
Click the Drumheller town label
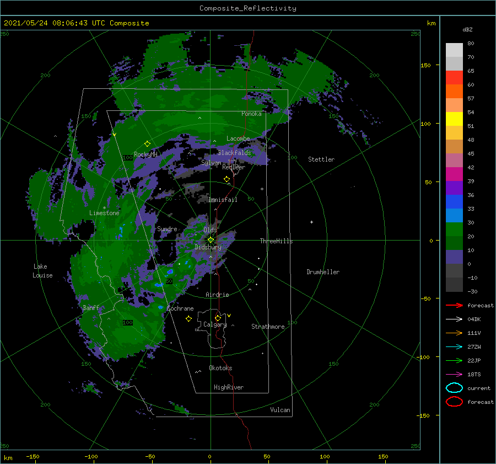tap(323, 272)
